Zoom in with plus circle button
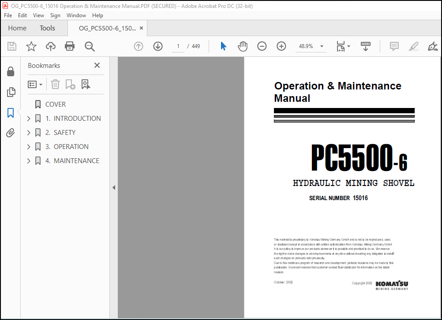442x320 pixels. pos(281,46)
